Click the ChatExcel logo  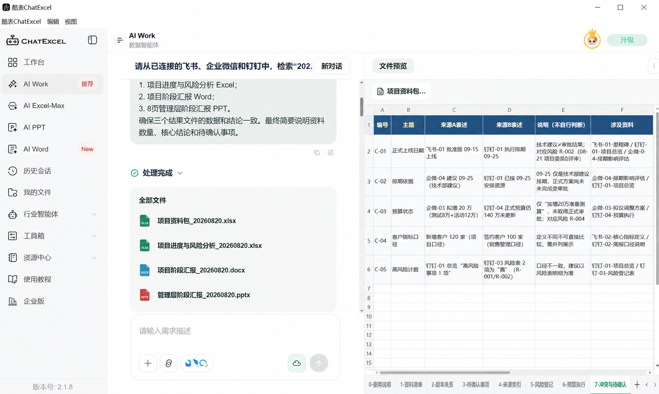tap(36, 40)
